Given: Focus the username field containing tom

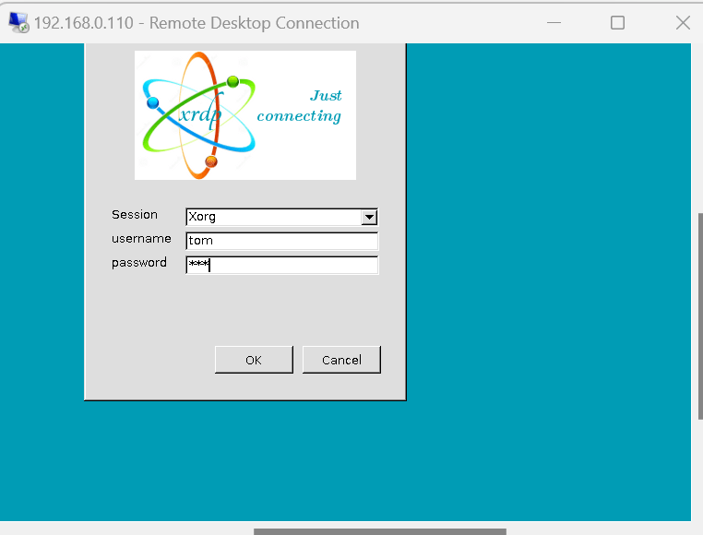Looking at the screenshot, I should point(281,241).
